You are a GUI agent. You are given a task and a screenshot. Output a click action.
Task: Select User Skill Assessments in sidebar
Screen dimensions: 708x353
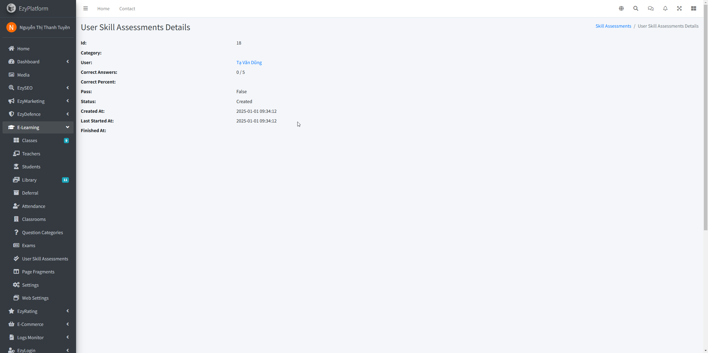click(45, 259)
